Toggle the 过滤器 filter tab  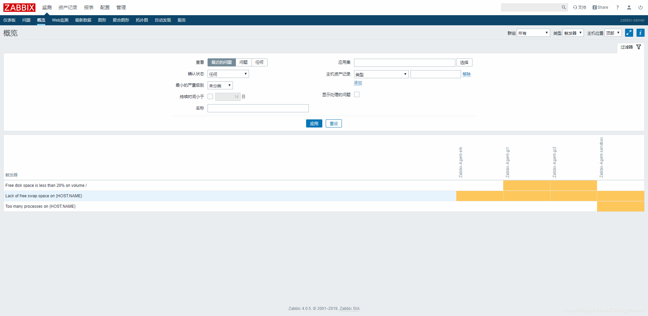630,47
